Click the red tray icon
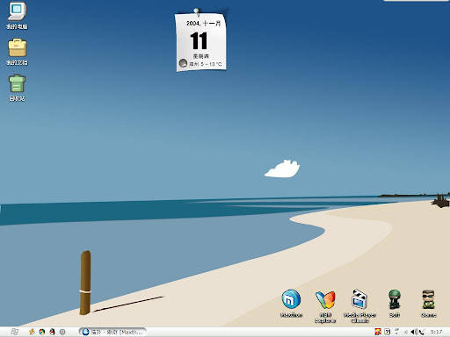 [378, 332]
